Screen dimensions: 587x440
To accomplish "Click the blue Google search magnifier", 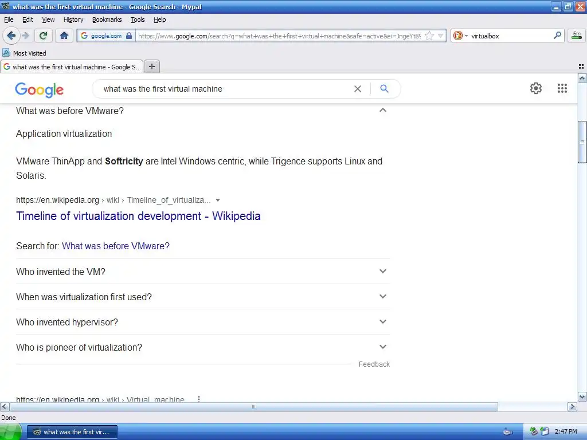I will pos(384,89).
